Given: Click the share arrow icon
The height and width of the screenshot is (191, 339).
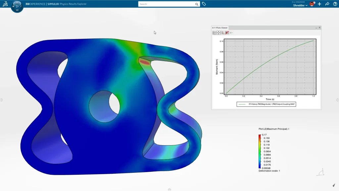Looking at the screenshot, I should (x=327, y=4).
